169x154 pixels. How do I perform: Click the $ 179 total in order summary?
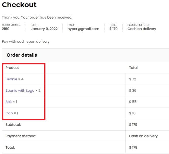pyautogui.click(x=113, y=29)
